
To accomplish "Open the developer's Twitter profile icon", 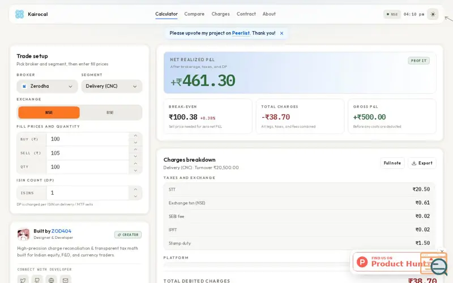I will (x=23, y=280).
